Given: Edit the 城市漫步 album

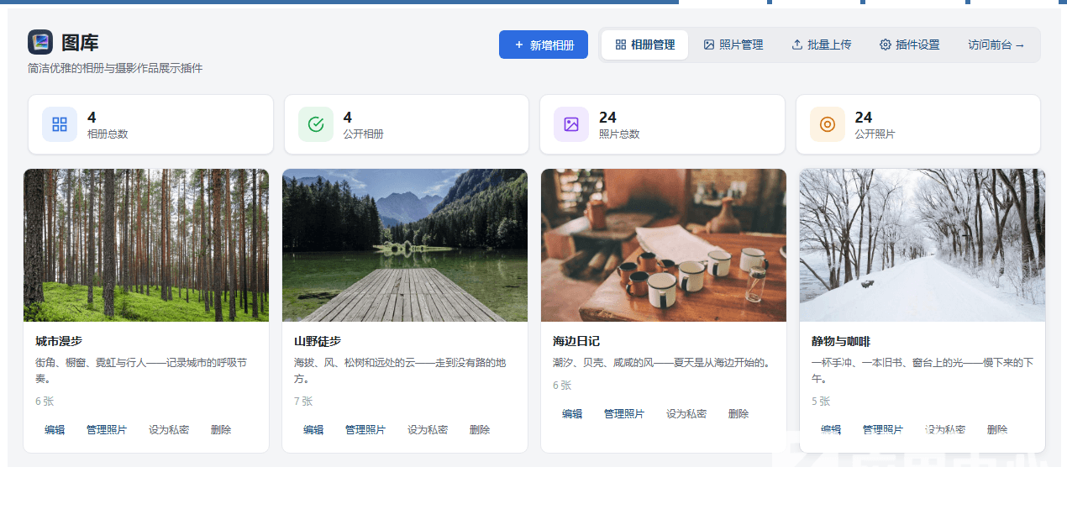Looking at the screenshot, I should click(55, 429).
